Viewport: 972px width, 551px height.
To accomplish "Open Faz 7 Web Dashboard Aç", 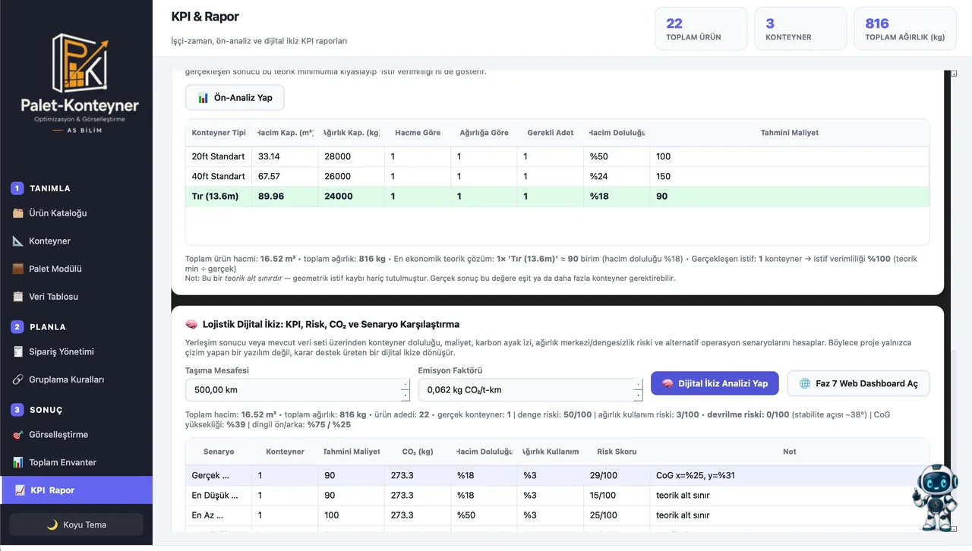I will point(858,383).
